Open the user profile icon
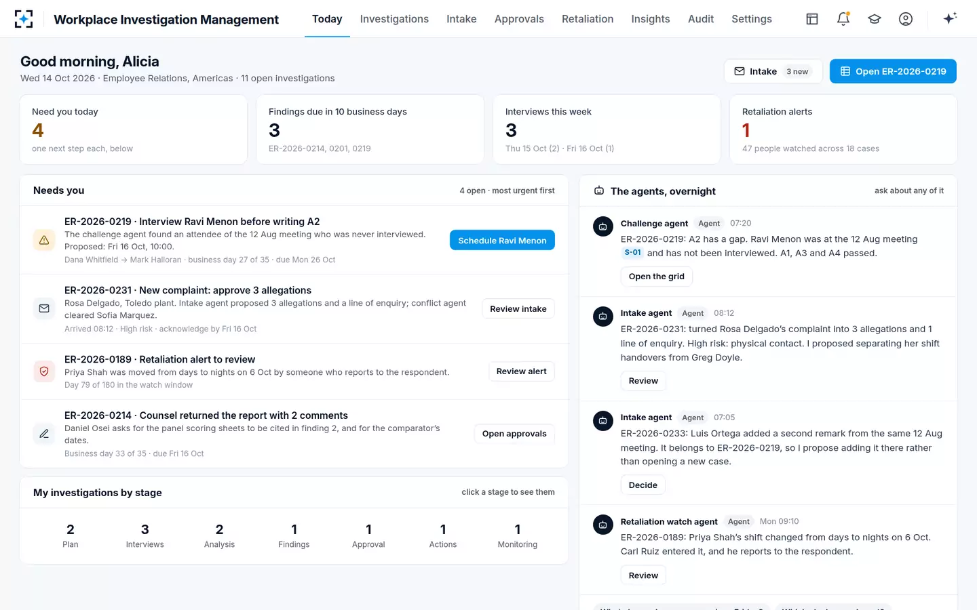Viewport: 977px width, 610px height. 906,19
